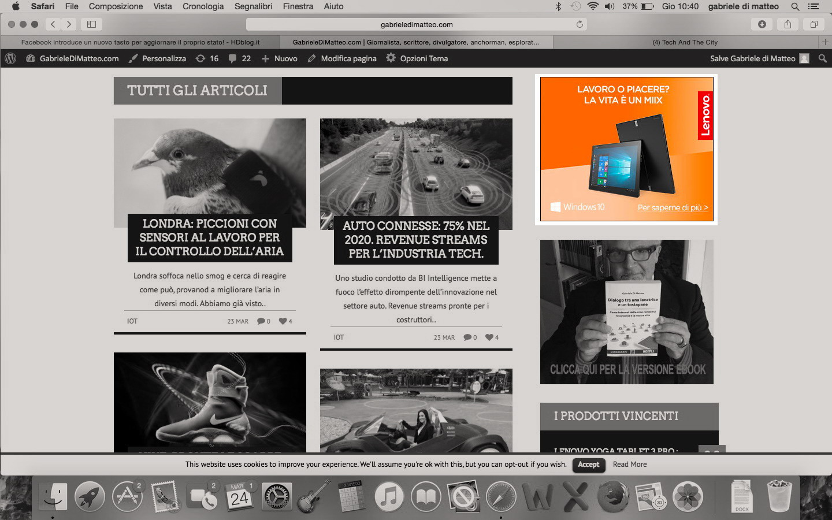
Task: Open iBooks from the Dock
Action: (426, 496)
